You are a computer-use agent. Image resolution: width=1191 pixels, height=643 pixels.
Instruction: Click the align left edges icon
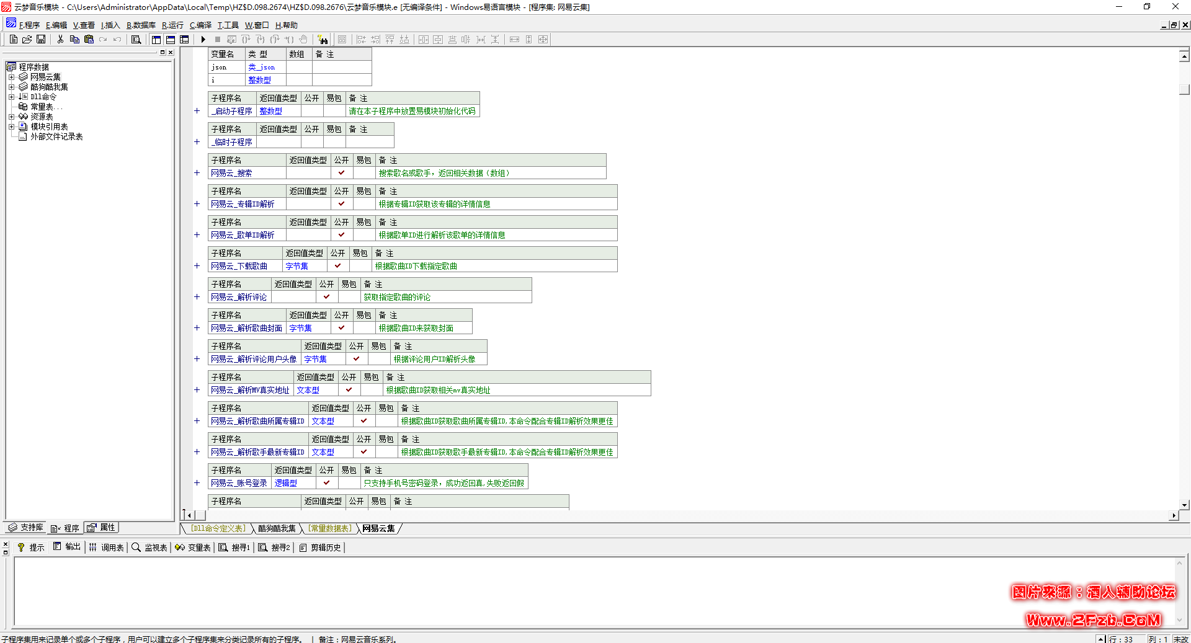click(362, 39)
